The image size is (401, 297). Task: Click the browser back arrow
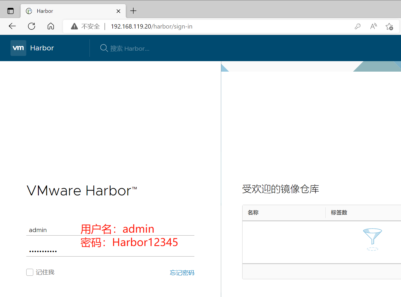click(x=12, y=26)
